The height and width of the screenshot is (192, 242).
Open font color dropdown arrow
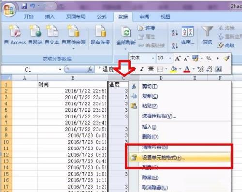point(194,69)
